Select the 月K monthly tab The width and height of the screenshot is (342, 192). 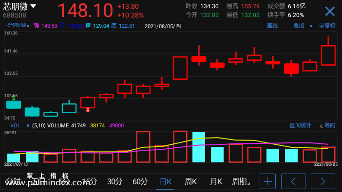(216, 182)
